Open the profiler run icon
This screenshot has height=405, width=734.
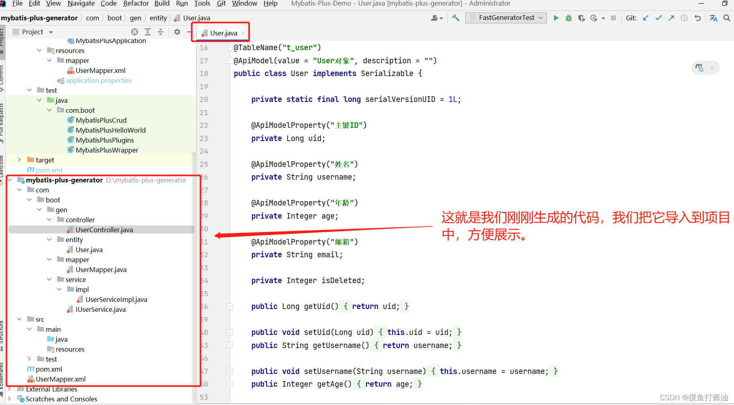click(594, 18)
